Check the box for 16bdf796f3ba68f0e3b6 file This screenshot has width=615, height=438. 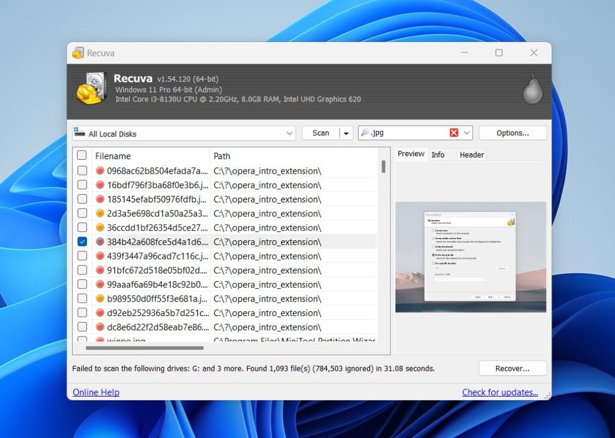pyautogui.click(x=82, y=185)
